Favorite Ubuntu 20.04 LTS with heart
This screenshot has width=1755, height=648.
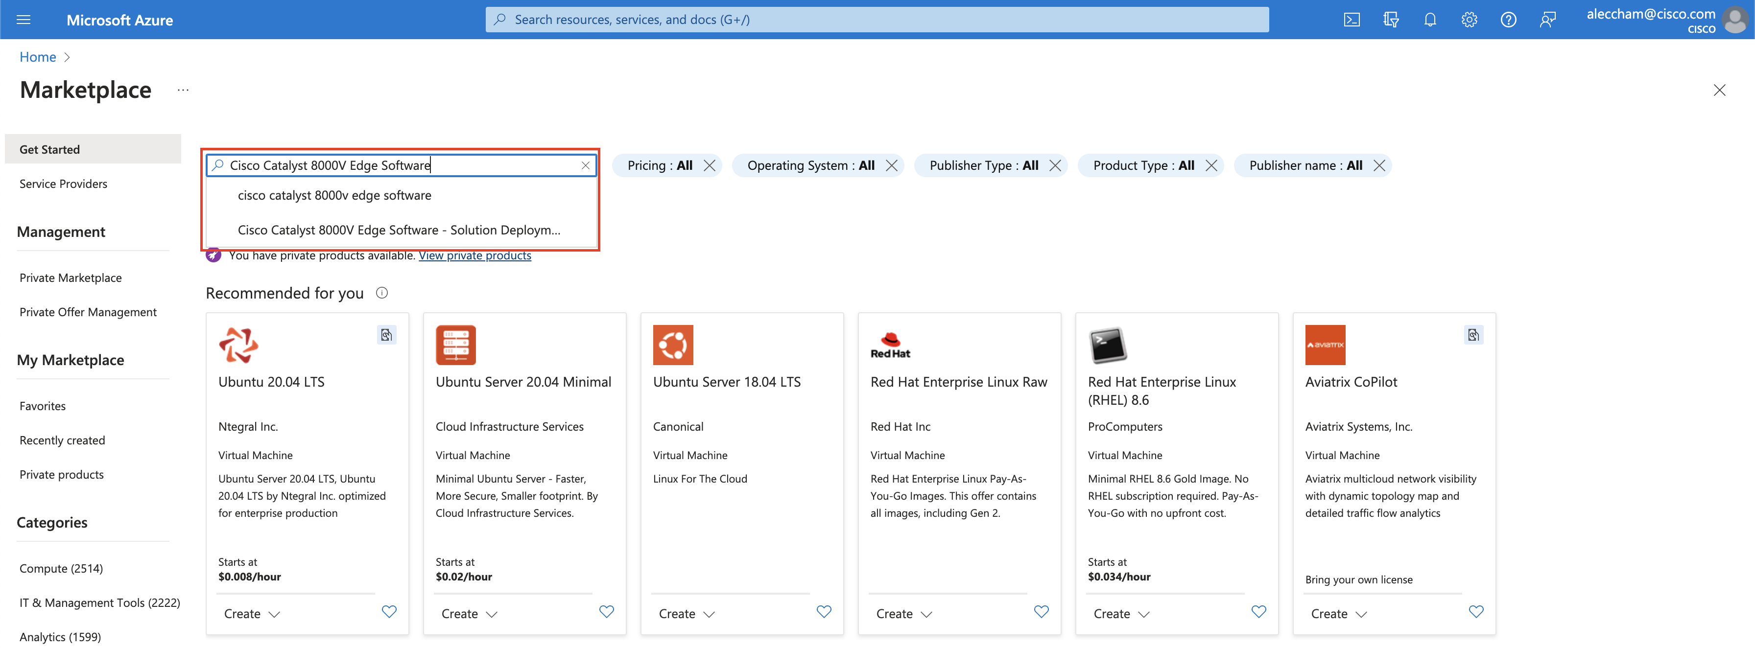click(389, 611)
